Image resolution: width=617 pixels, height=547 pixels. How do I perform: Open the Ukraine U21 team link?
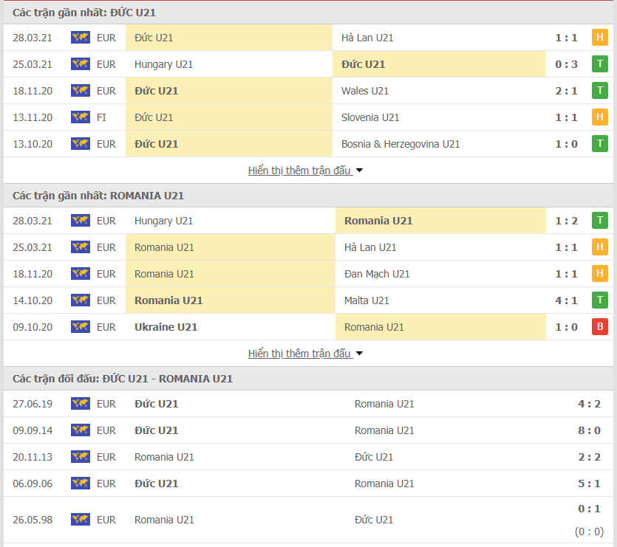(x=166, y=327)
